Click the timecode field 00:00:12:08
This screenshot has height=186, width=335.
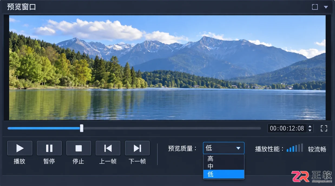tap(287, 128)
